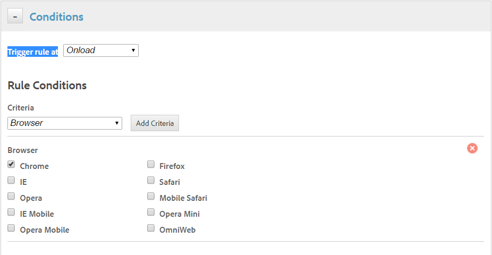This screenshot has width=492, height=255.
Task: Uncheck the Chrome browser checkbox
Action: (x=11, y=164)
